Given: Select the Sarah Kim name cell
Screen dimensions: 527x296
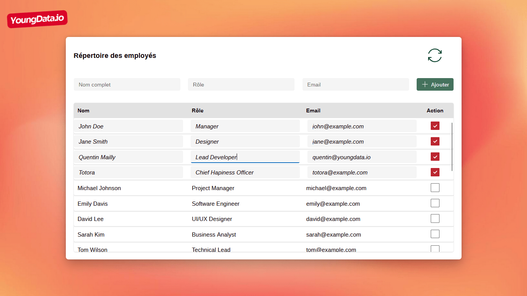Looking at the screenshot, I should [91, 234].
